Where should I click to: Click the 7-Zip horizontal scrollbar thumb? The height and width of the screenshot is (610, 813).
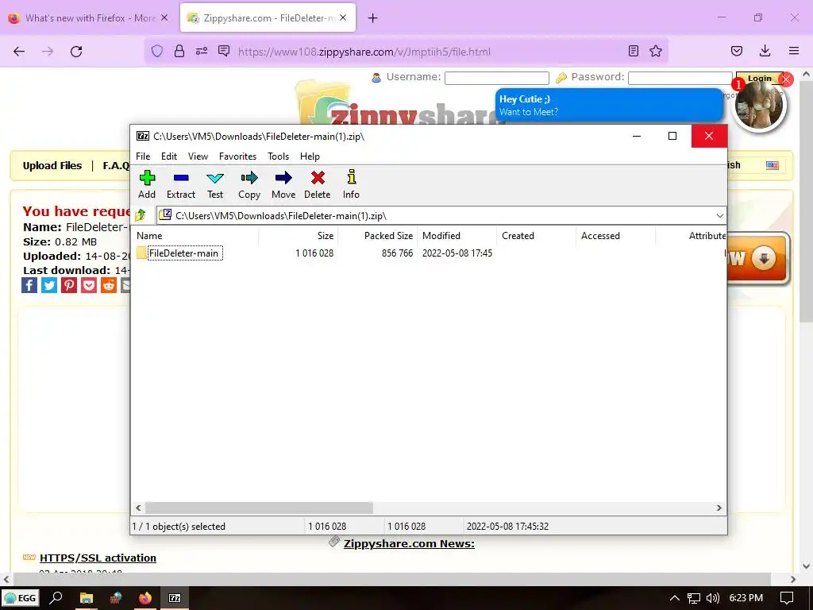tap(259, 508)
